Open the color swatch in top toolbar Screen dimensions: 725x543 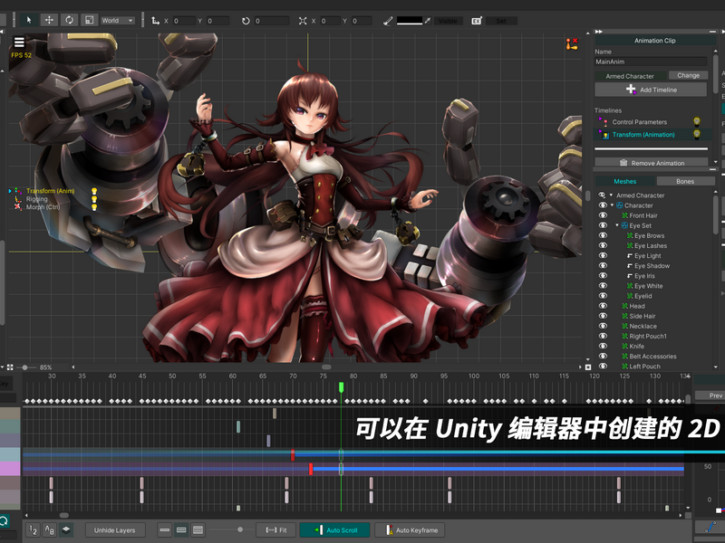pyautogui.click(x=410, y=21)
